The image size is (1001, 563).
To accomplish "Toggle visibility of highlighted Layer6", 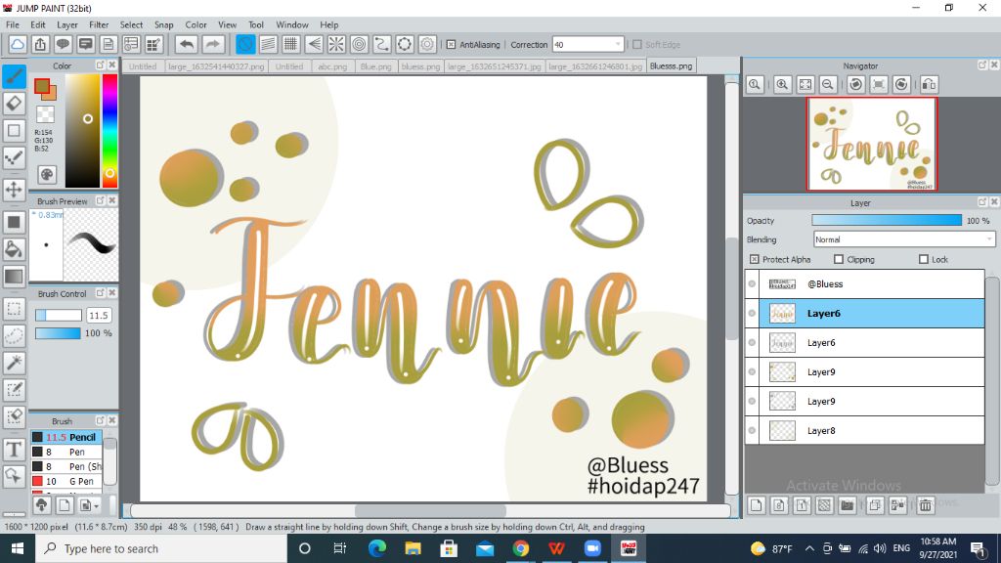I will 752,314.
